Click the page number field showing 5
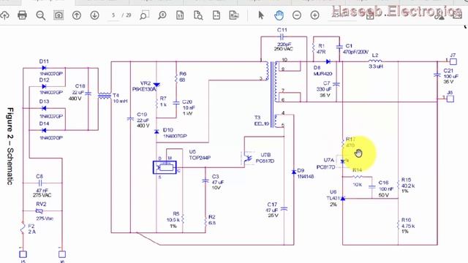 (x=113, y=15)
